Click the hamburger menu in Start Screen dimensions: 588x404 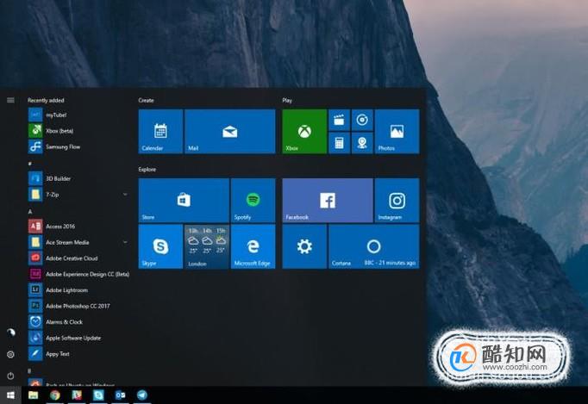pyautogui.click(x=10, y=100)
